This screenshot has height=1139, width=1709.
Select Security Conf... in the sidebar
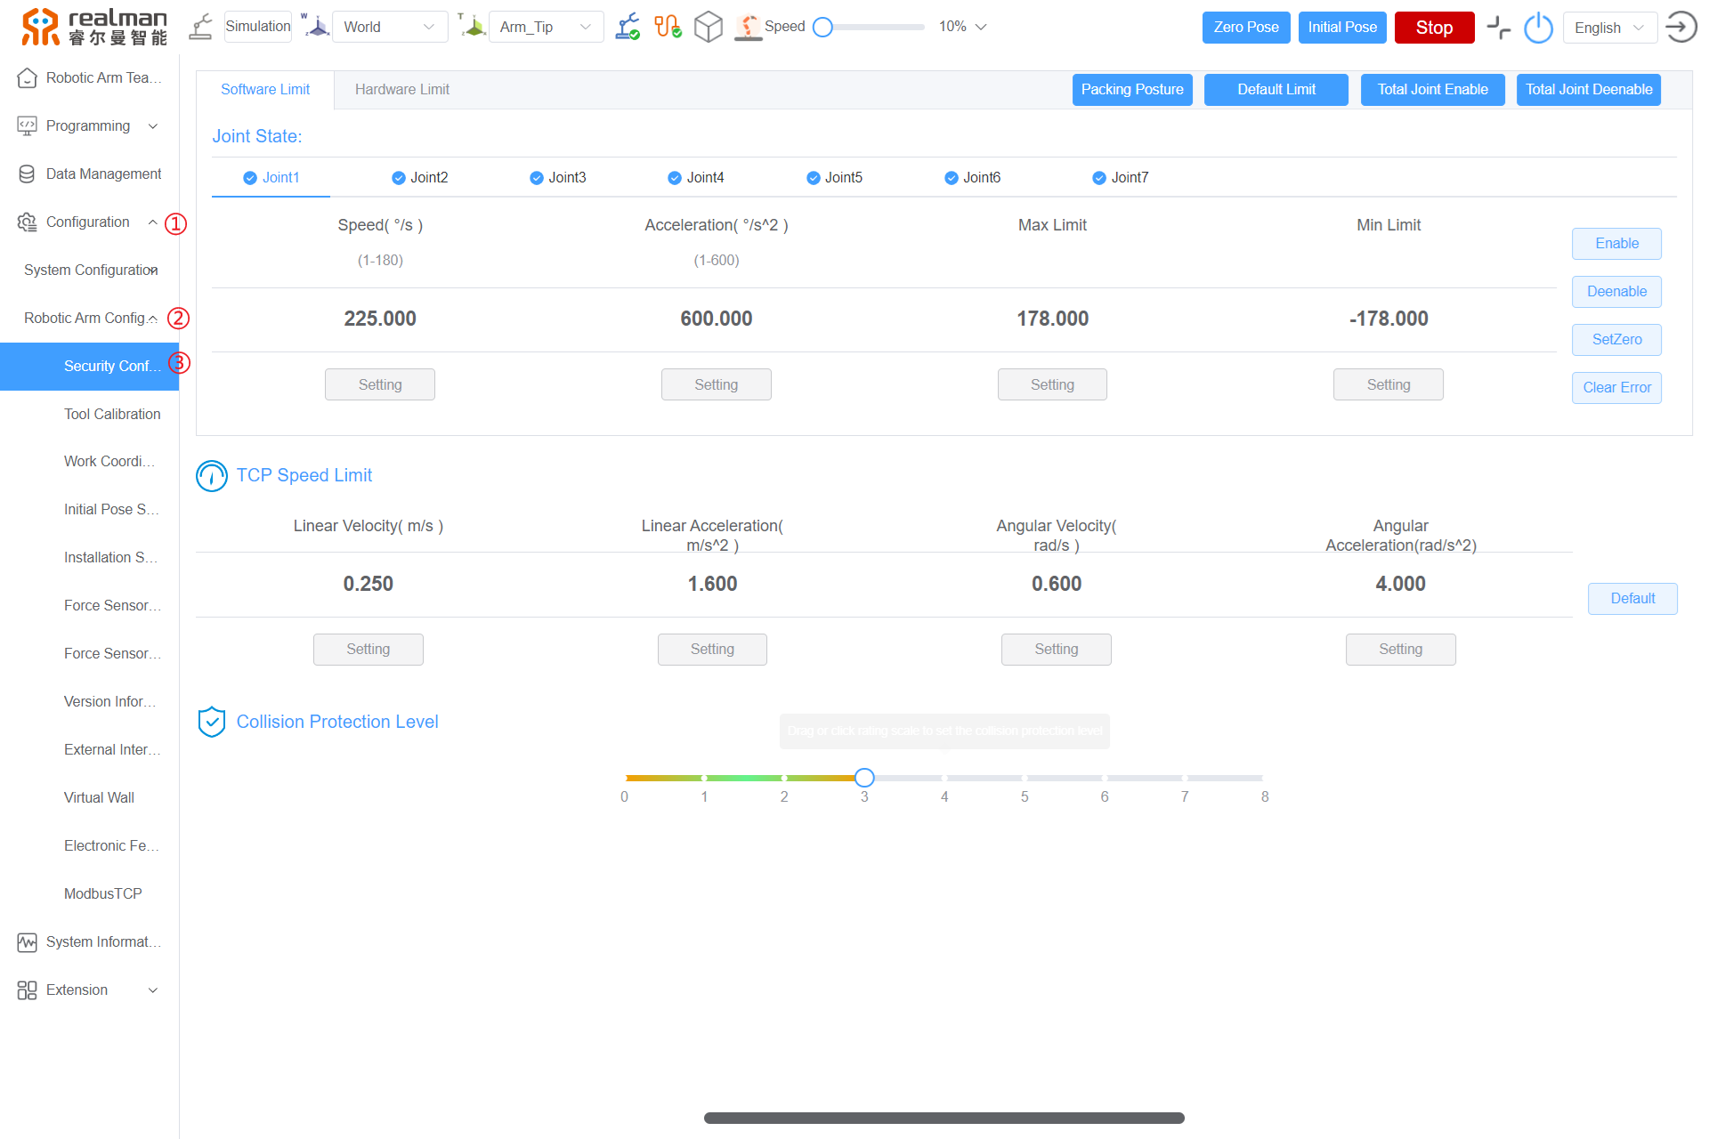89,367
